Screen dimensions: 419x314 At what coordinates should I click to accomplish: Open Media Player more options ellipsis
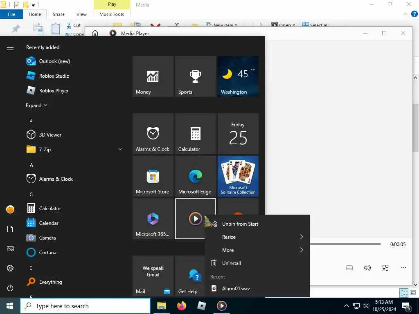click(x=403, y=268)
